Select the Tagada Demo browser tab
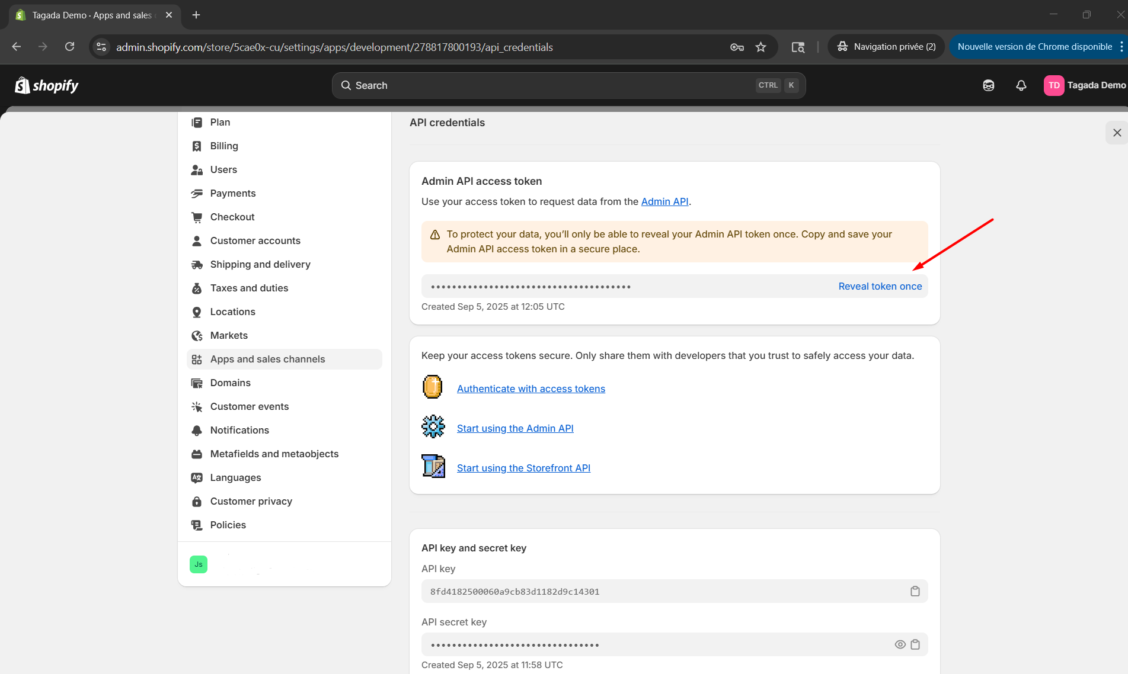Screen dimensions: 1128x674 tap(95, 15)
